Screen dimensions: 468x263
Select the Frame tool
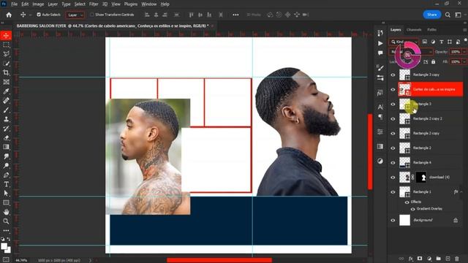point(6,82)
